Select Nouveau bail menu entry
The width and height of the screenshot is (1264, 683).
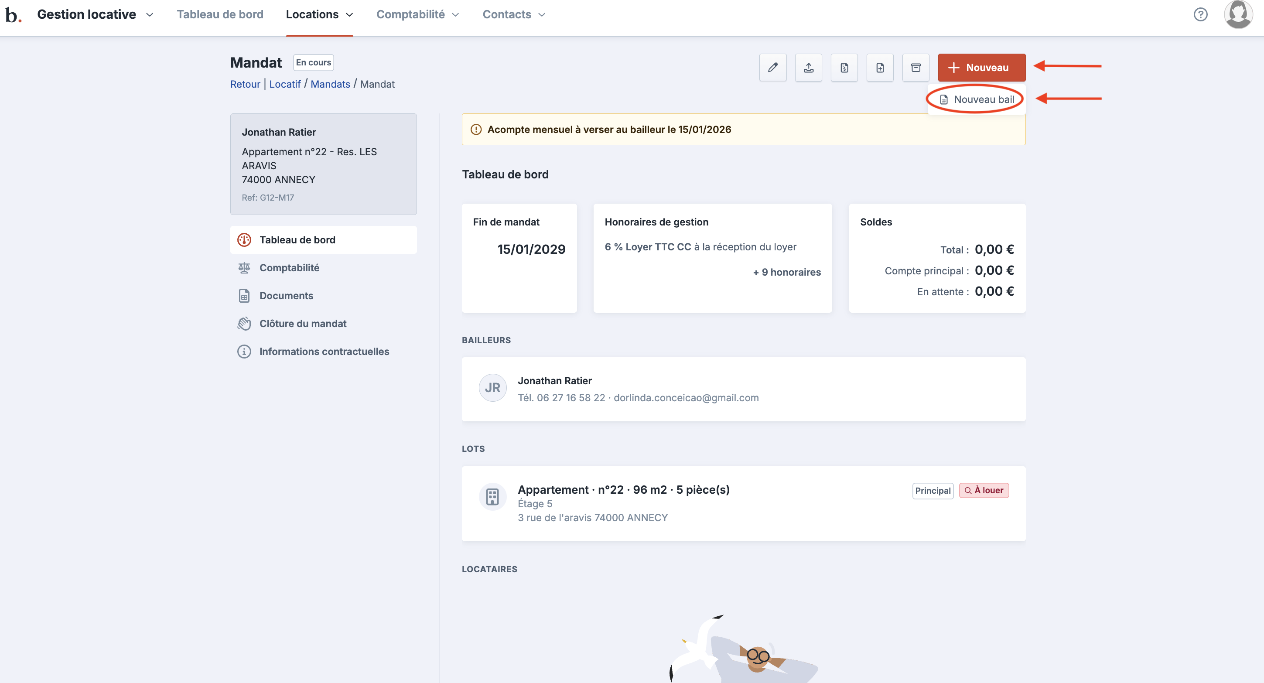click(977, 99)
